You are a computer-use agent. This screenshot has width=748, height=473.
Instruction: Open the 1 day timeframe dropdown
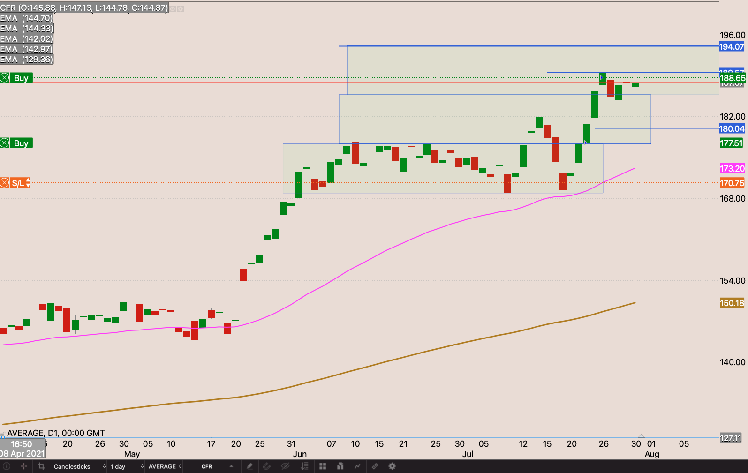click(x=126, y=466)
